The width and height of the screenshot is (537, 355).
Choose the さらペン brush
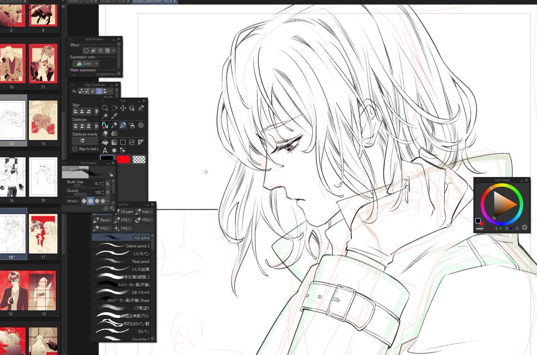121,331
